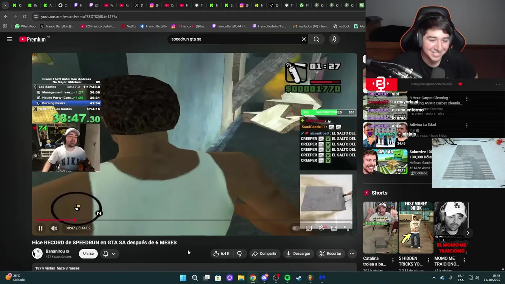Open the 28°C Soleado weather widget
This screenshot has height=284, width=505.
pos(15,278)
